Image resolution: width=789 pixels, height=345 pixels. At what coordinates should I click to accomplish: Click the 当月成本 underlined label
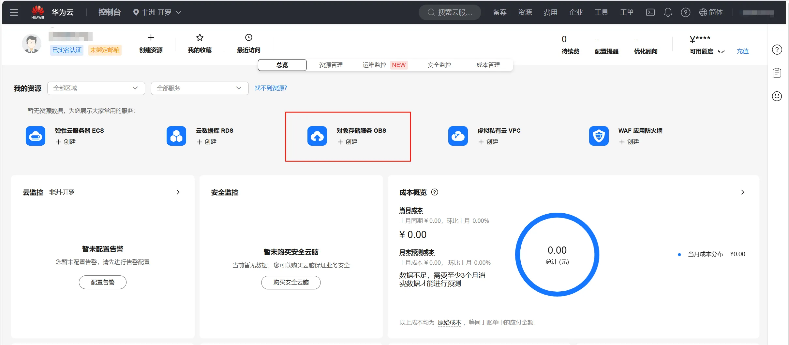click(411, 210)
